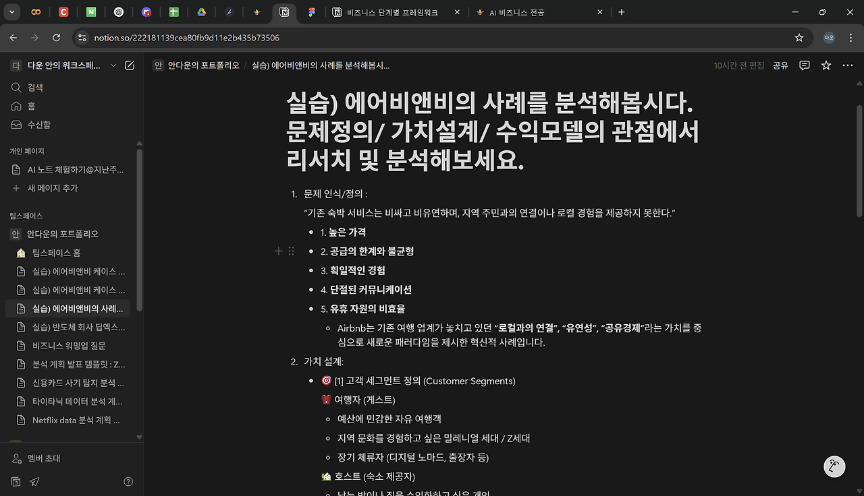Image resolution: width=864 pixels, height=496 pixels.
Task: Open Notion AI face icon bottom right
Action: (834, 466)
